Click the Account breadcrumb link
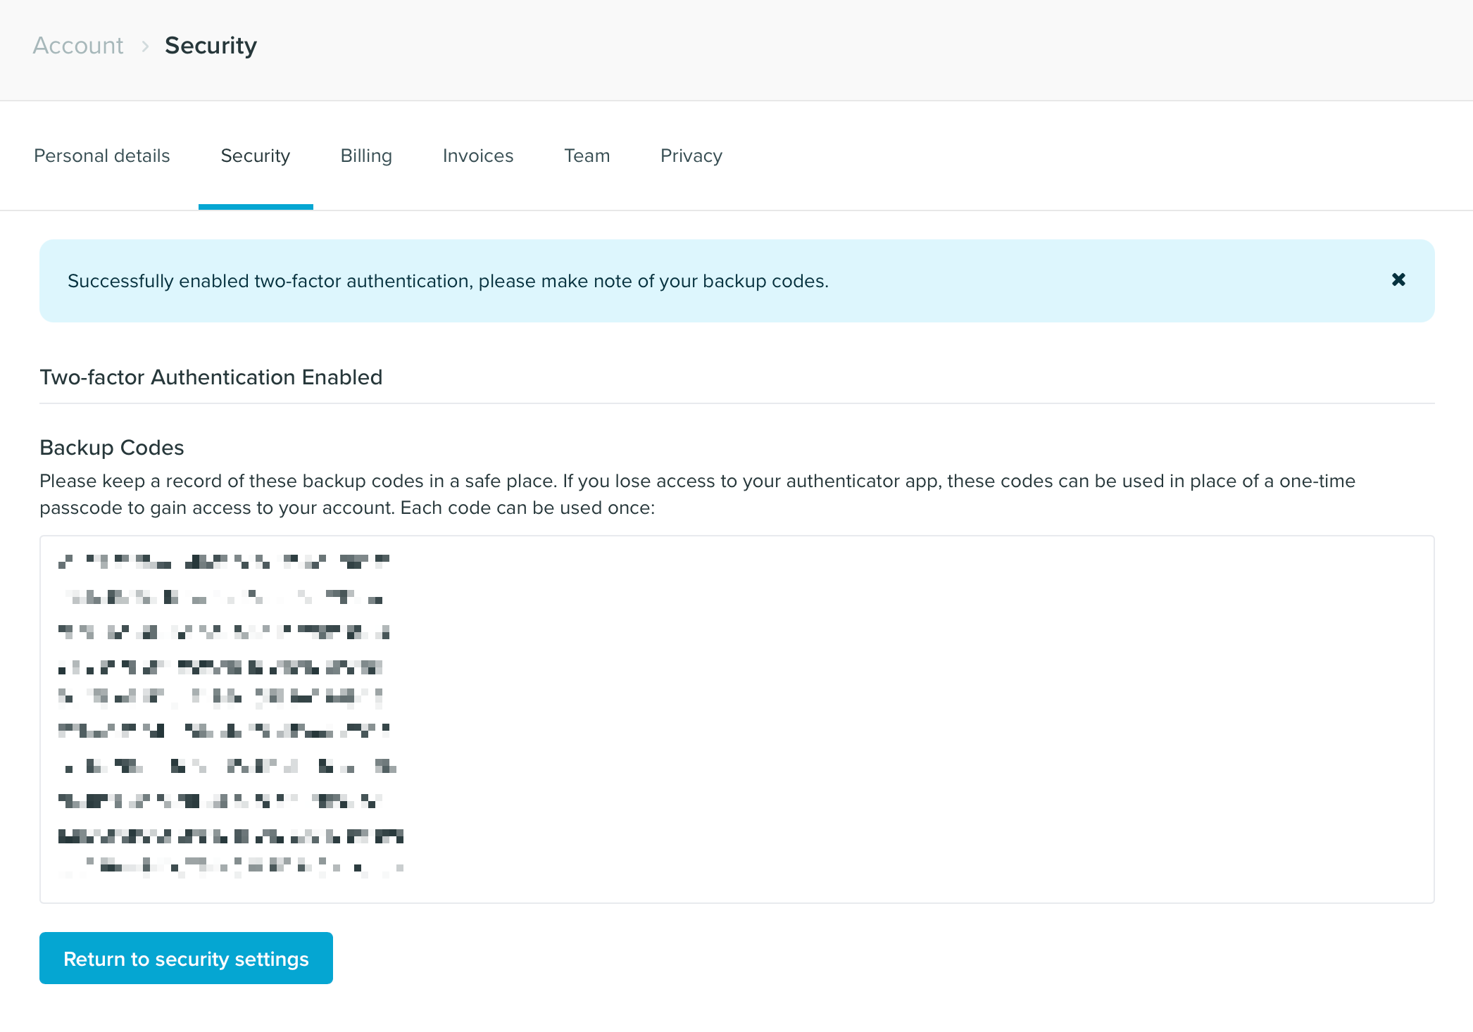 (78, 46)
